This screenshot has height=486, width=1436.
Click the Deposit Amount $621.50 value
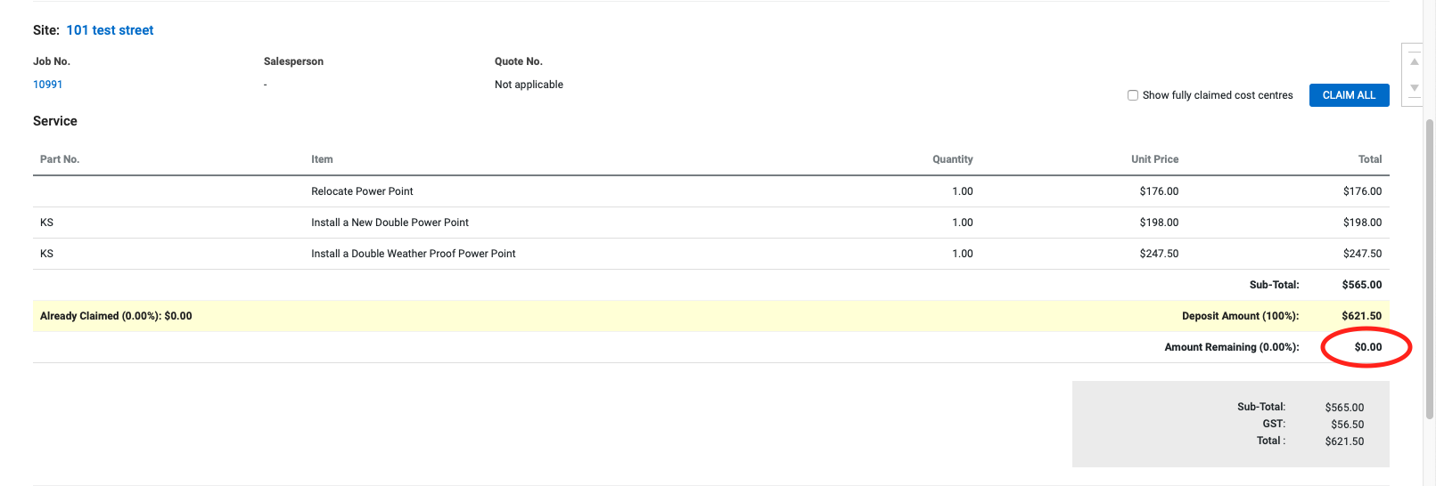click(1361, 316)
